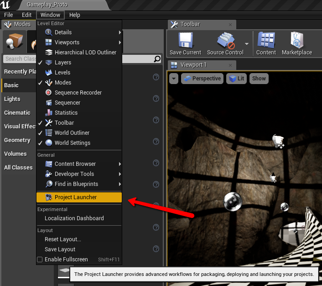
Task: Click the Viewport 1 tab grid icon
Action: point(174,65)
